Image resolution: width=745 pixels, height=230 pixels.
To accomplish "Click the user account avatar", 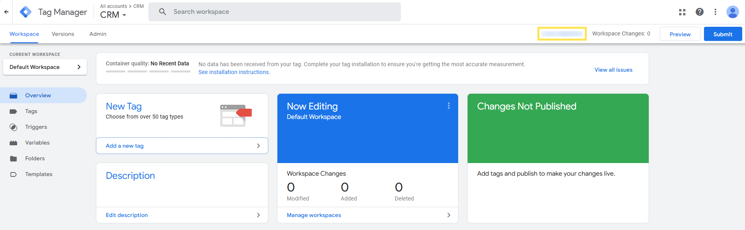I will click(732, 12).
